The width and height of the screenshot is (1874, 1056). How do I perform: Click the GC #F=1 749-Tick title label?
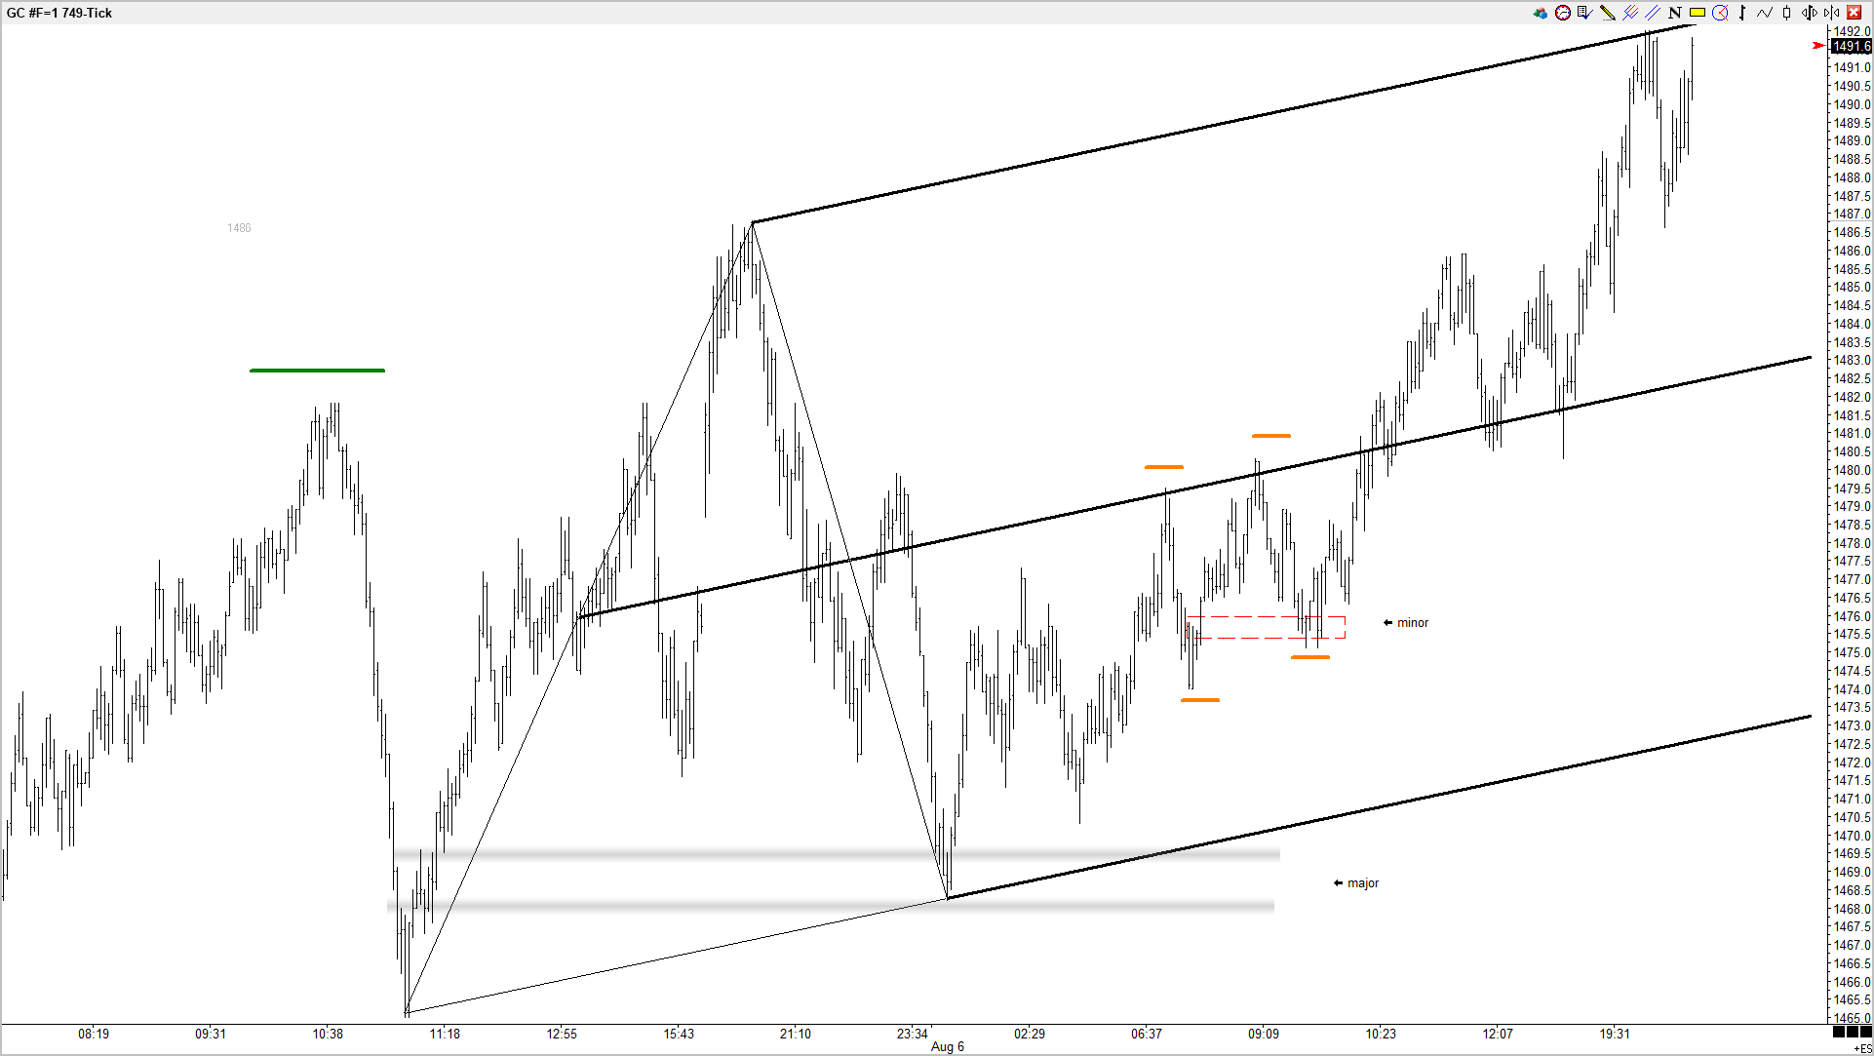(59, 13)
